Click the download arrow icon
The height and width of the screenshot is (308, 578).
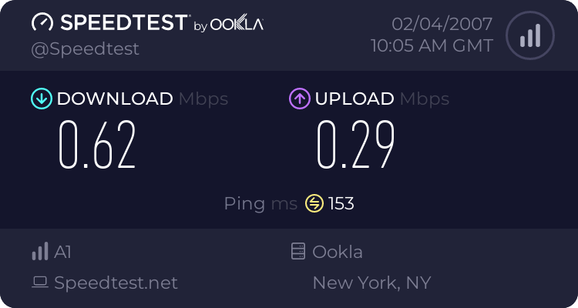pos(41,99)
